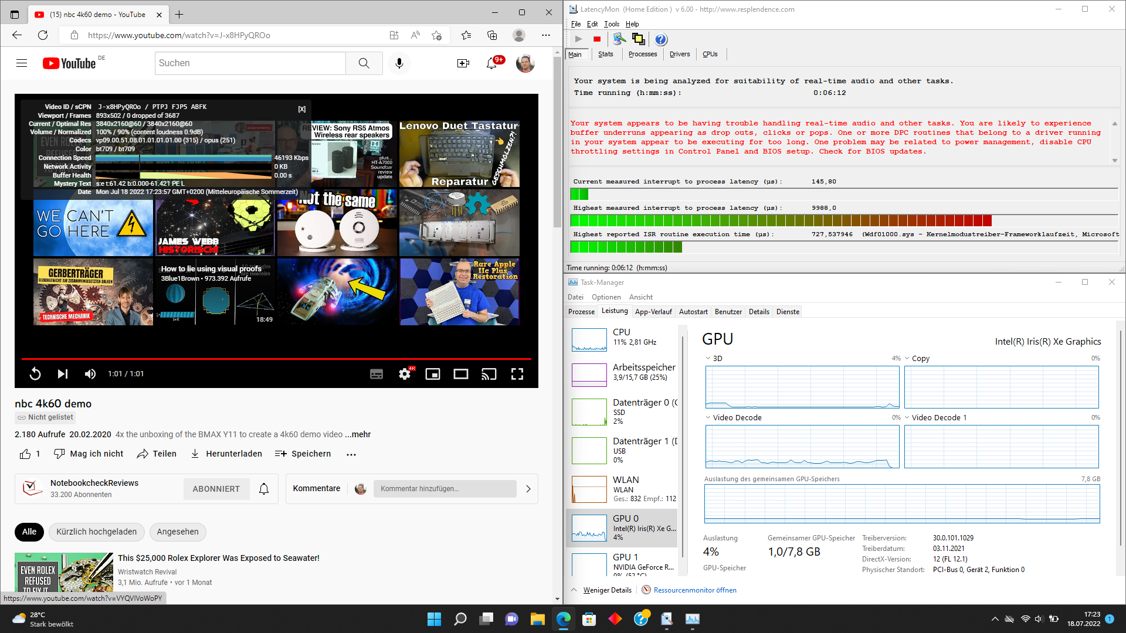Image resolution: width=1126 pixels, height=633 pixels.
Task: Click Mag ich nicht dislike button
Action: coord(89,454)
